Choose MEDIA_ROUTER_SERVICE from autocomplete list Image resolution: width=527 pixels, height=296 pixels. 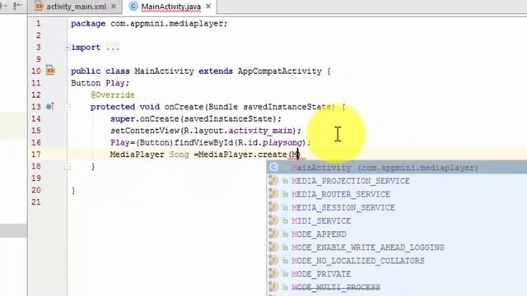click(x=397, y=194)
